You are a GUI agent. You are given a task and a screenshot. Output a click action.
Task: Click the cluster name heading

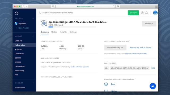point(77,22)
